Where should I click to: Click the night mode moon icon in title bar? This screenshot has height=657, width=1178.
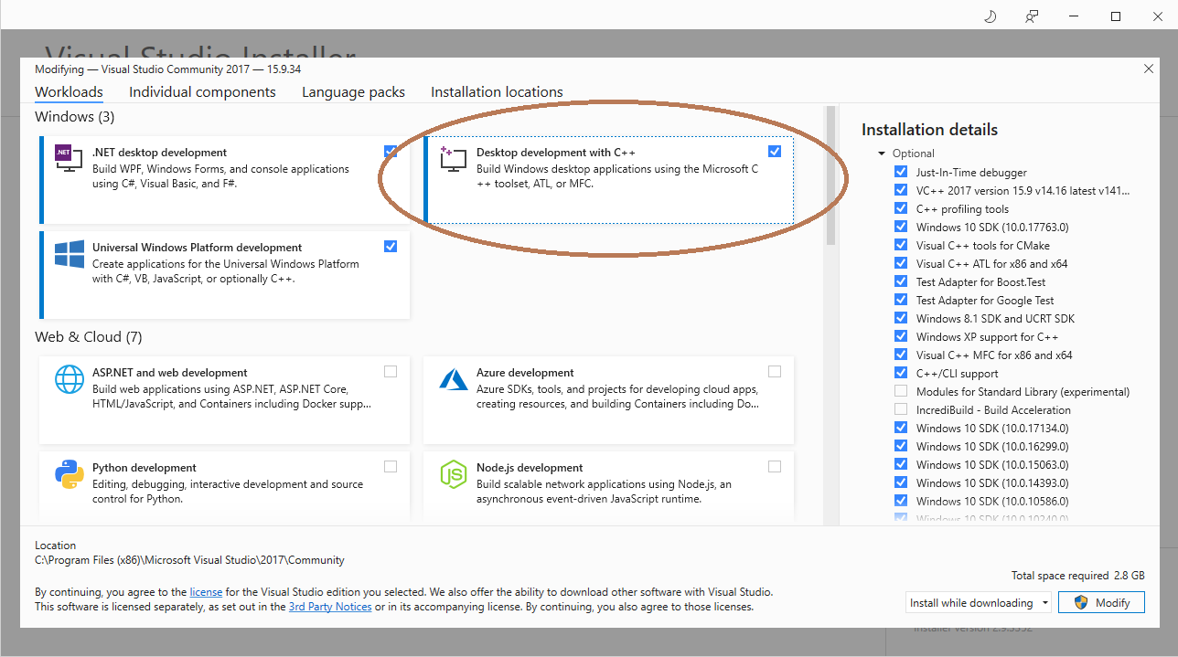pyautogui.click(x=990, y=16)
